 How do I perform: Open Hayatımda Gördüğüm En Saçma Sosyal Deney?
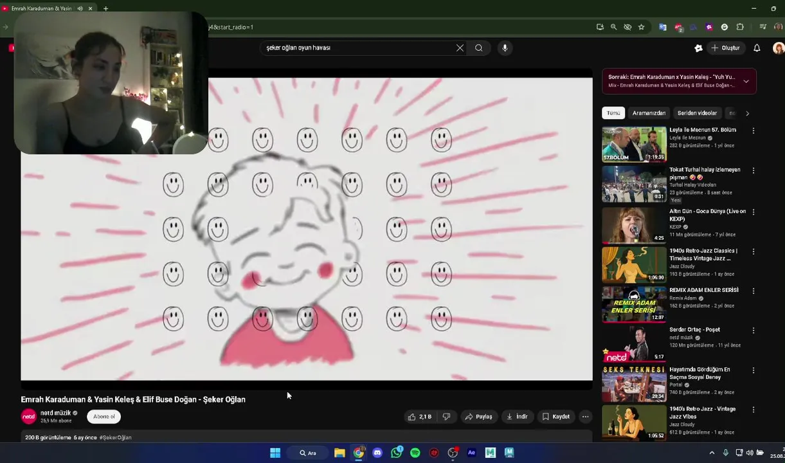click(x=699, y=373)
